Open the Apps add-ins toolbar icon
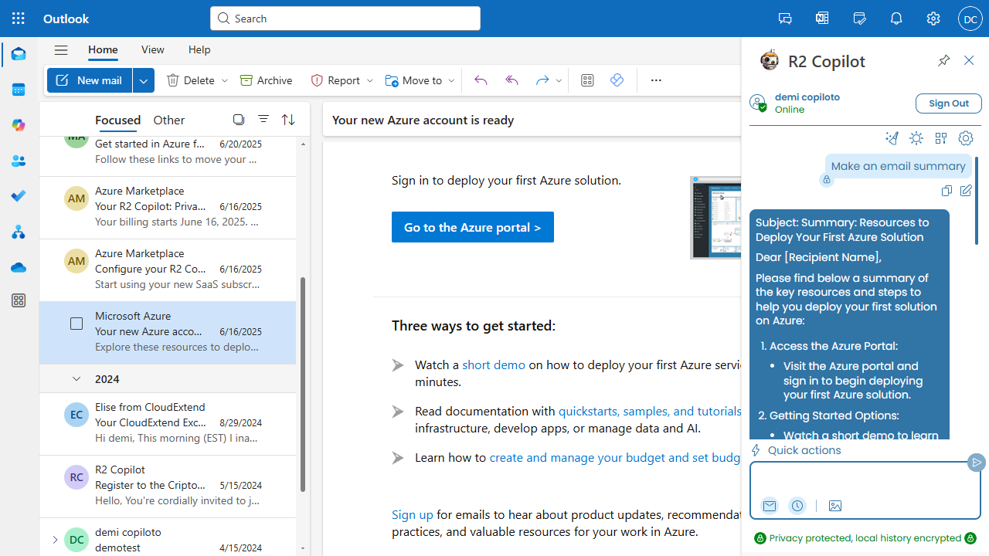This screenshot has width=989, height=556. (x=587, y=80)
